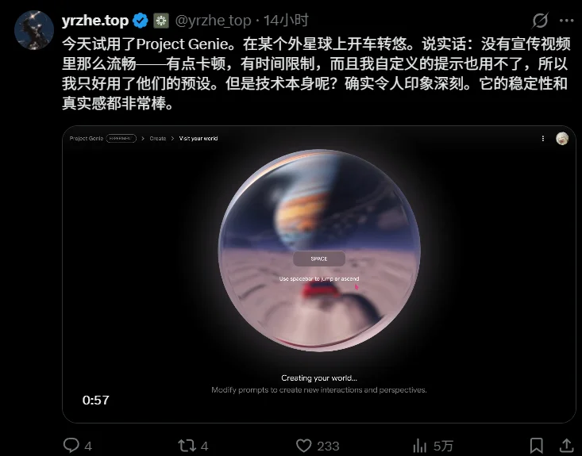
Task: Play the embedded Project Genie video
Action: click(319, 274)
